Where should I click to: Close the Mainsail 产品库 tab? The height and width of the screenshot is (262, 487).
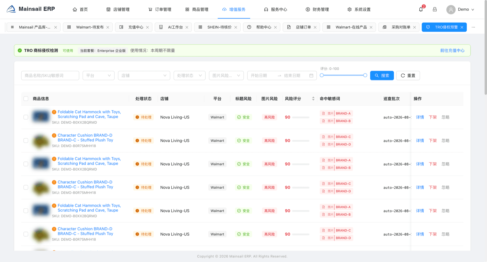(x=55, y=27)
